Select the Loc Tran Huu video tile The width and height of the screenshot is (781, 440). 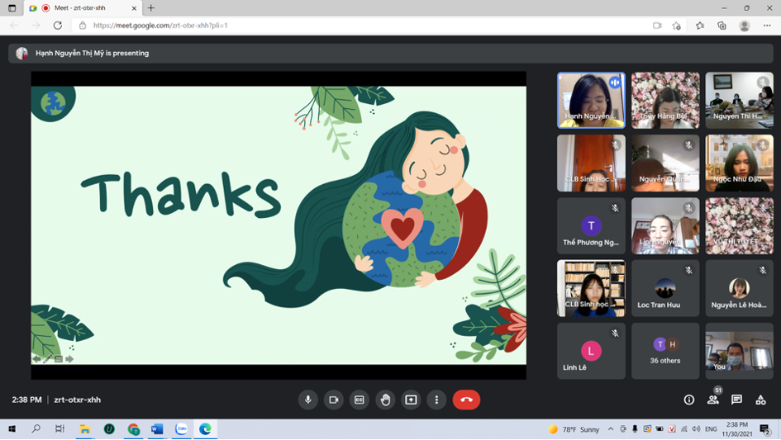click(665, 288)
